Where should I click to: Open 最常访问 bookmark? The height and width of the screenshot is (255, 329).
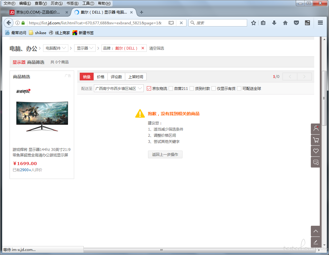[16, 33]
